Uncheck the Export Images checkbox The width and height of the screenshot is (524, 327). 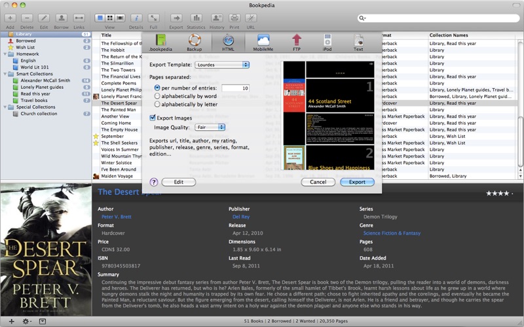tap(153, 118)
